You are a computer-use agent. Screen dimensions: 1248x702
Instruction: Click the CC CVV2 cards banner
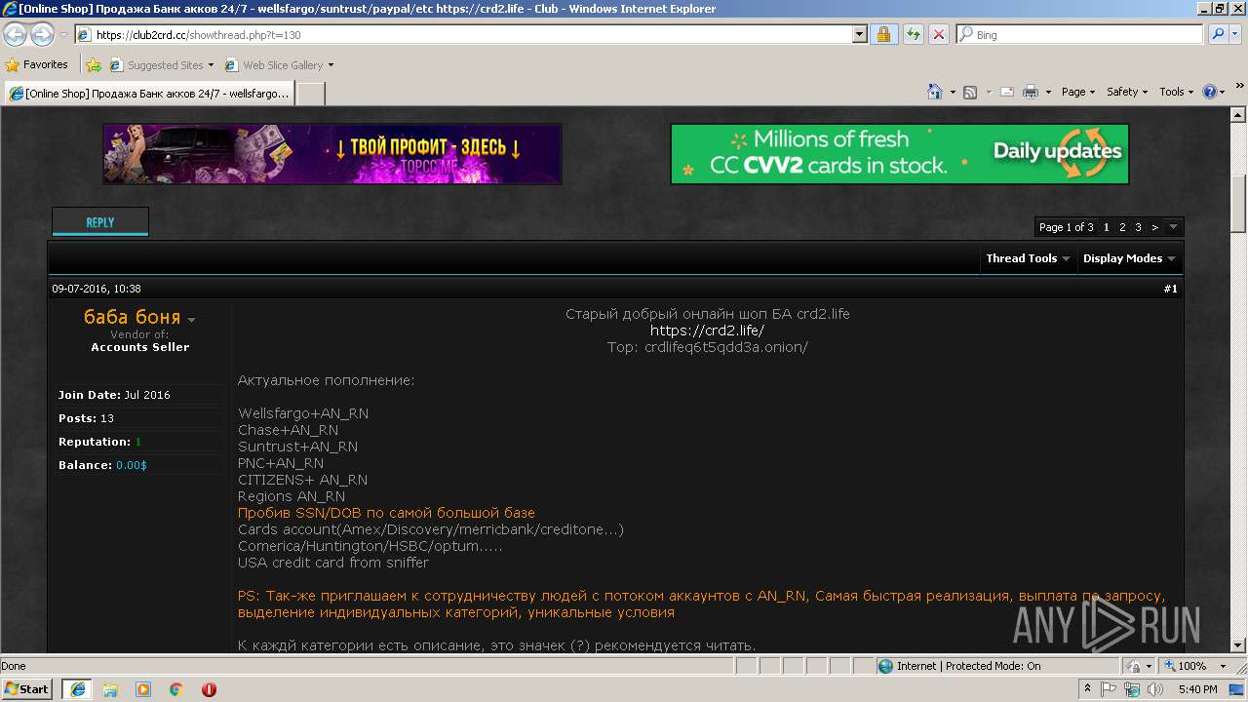click(x=900, y=154)
